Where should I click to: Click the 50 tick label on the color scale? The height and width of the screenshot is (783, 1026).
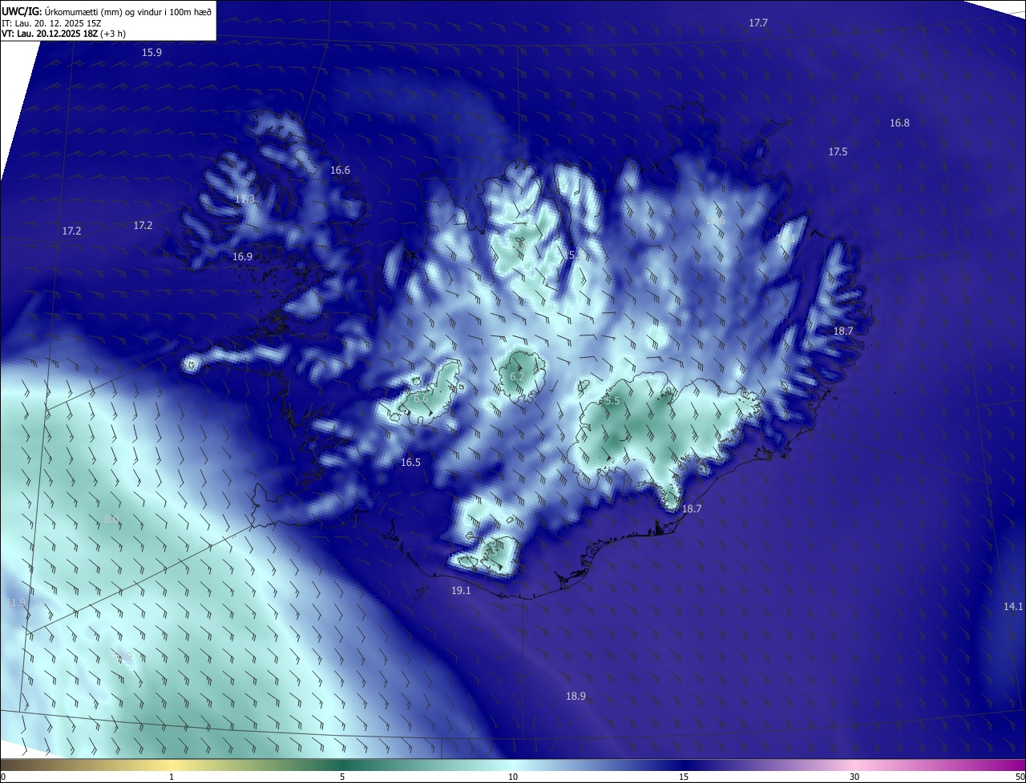coord(1020,777)
